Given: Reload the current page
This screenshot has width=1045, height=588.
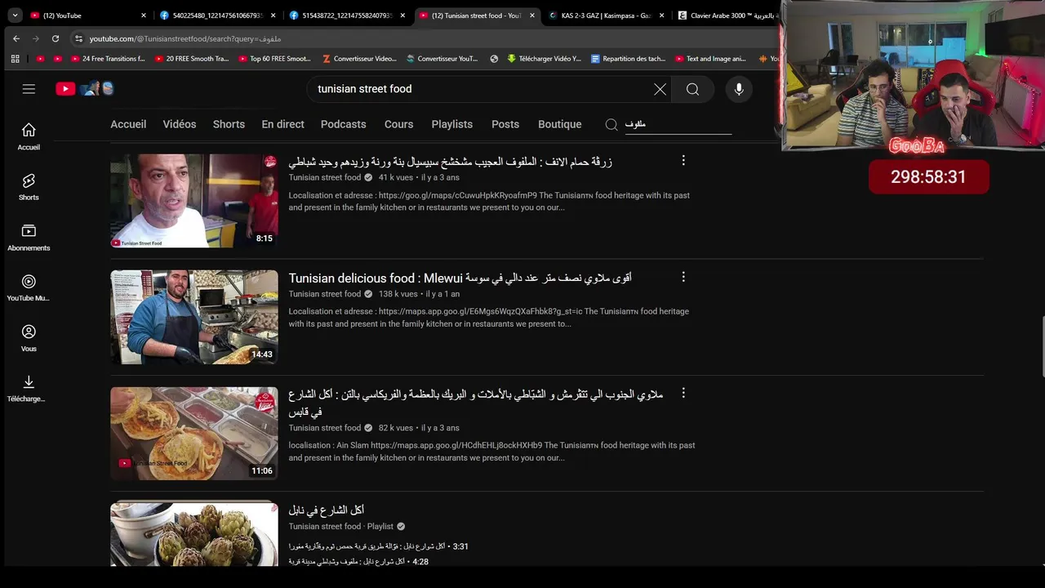Looking at the screenshot, I should click(55, 38).
